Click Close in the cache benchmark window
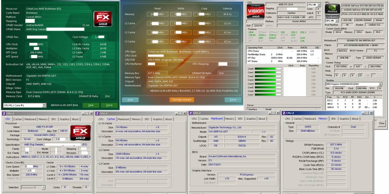389x194 pixels. 233,100
